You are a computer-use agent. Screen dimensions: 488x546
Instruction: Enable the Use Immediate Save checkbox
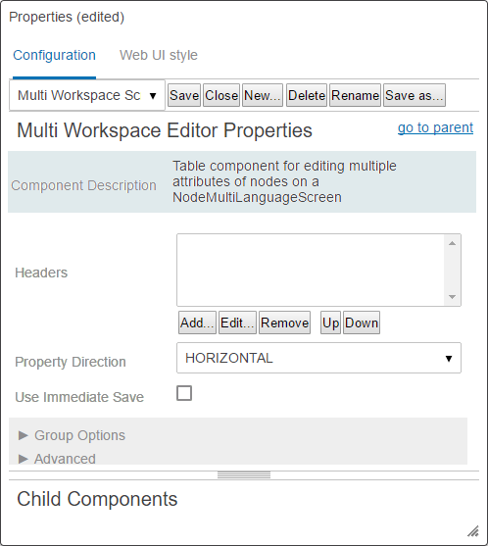184,393
